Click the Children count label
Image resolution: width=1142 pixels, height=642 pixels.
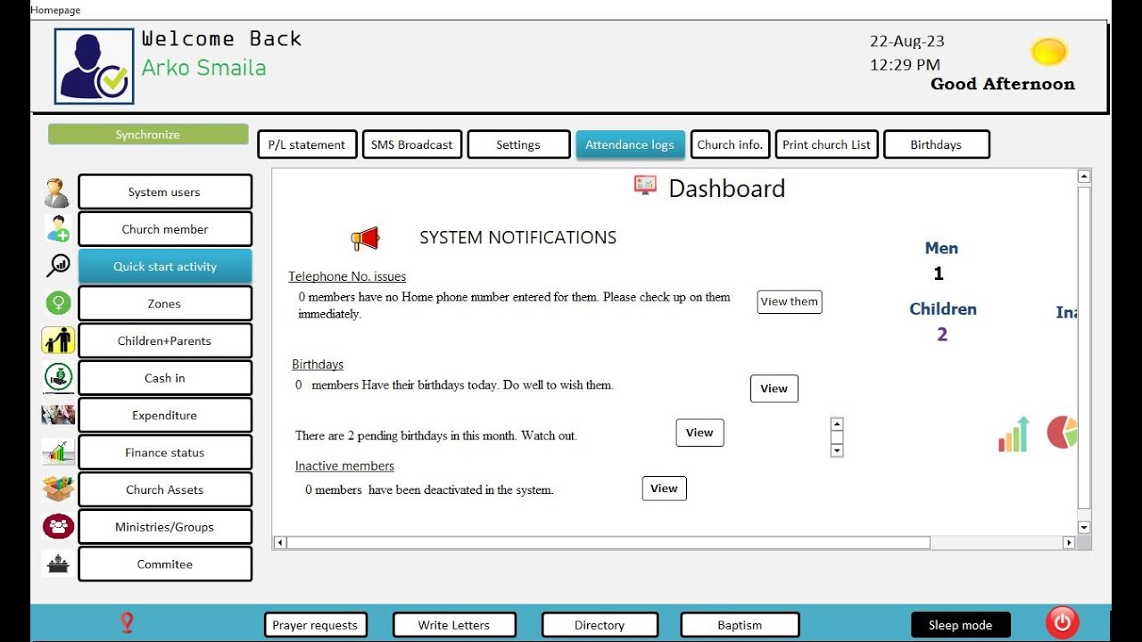pyautogui.click(x=943, y=309)
